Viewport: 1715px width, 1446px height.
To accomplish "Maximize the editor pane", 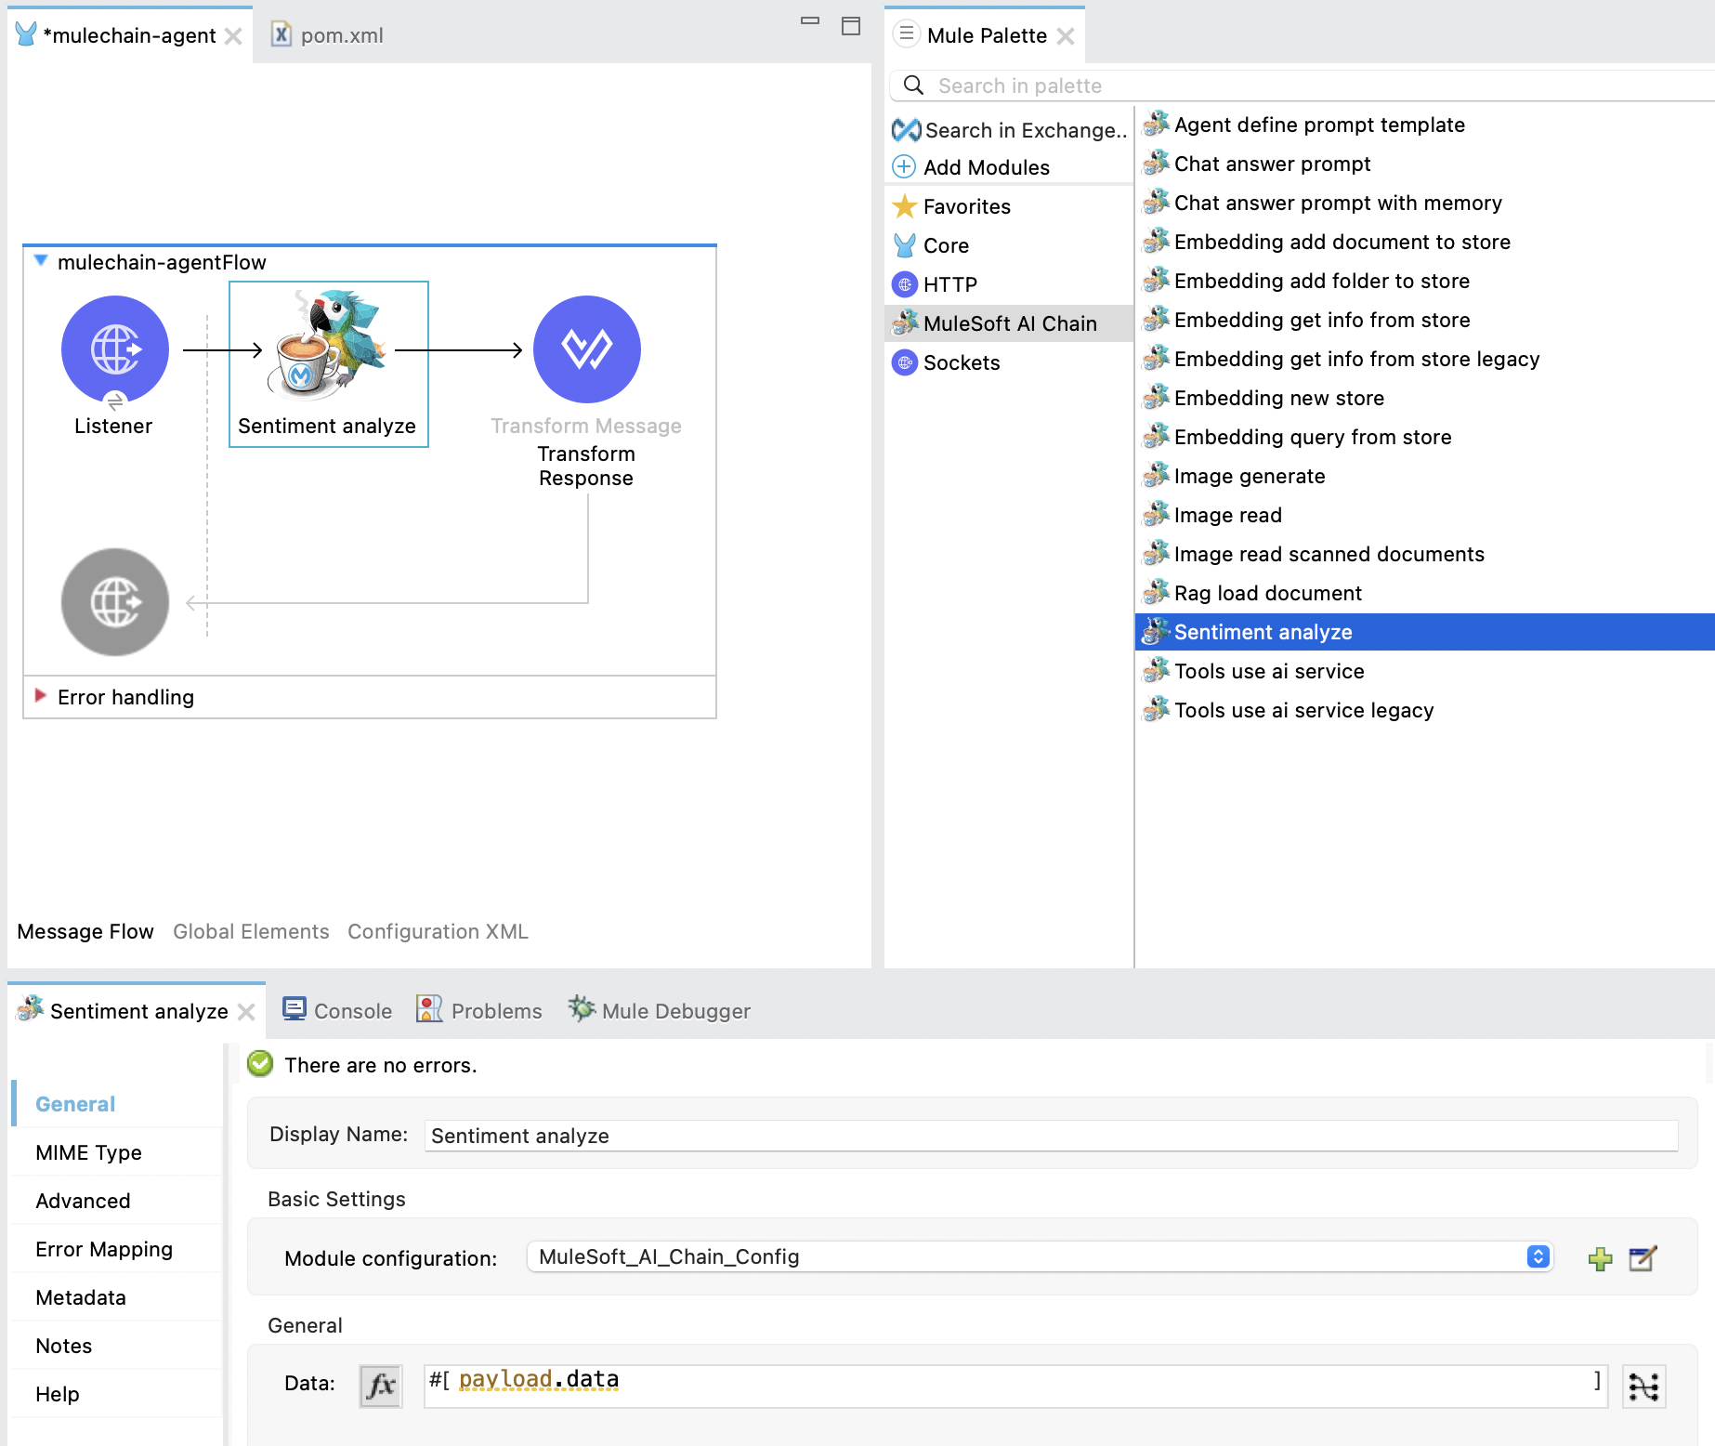I will 851,26.
